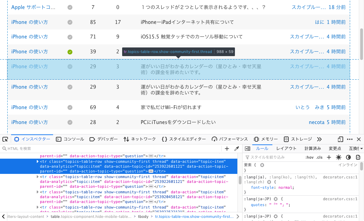This screenshot has height=221, width=364.
Task: Open author link necota
Action: click(x=316, y=122)
